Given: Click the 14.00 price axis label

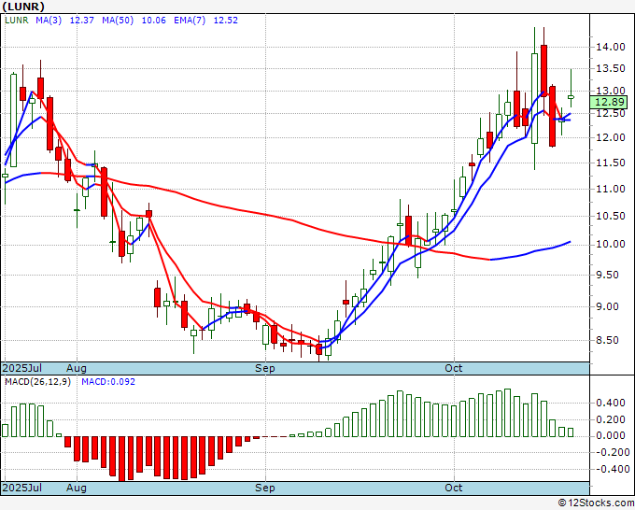Looking at the screenshot, I should point(611,47).
